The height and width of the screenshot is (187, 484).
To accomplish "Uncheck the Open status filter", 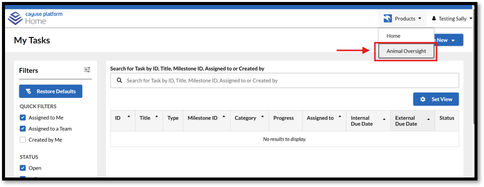I will coord(23,168).
